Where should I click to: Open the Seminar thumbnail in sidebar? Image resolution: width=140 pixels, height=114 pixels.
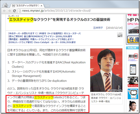click(133, 82)
